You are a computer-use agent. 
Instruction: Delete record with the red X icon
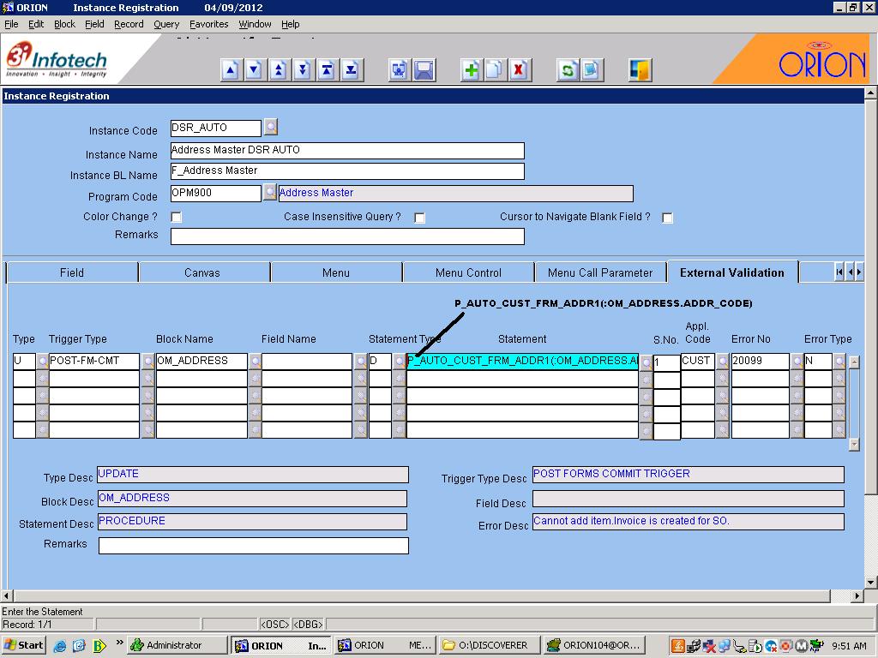click(x=520, y=70)
